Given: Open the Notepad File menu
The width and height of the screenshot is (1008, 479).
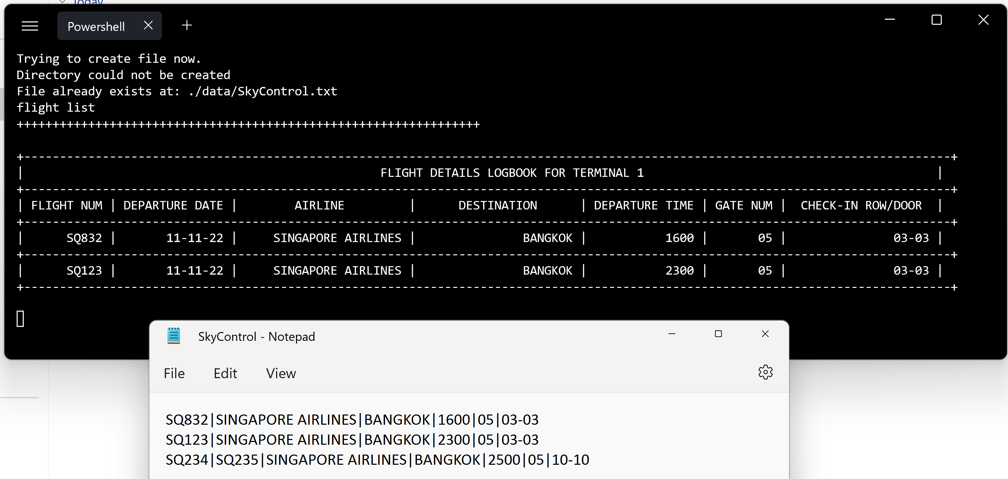Looking at the screenshot, I should click(174, 373).
